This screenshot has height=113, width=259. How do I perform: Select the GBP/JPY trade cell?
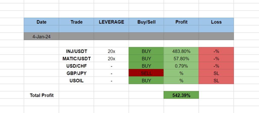(x=76, y=73)
